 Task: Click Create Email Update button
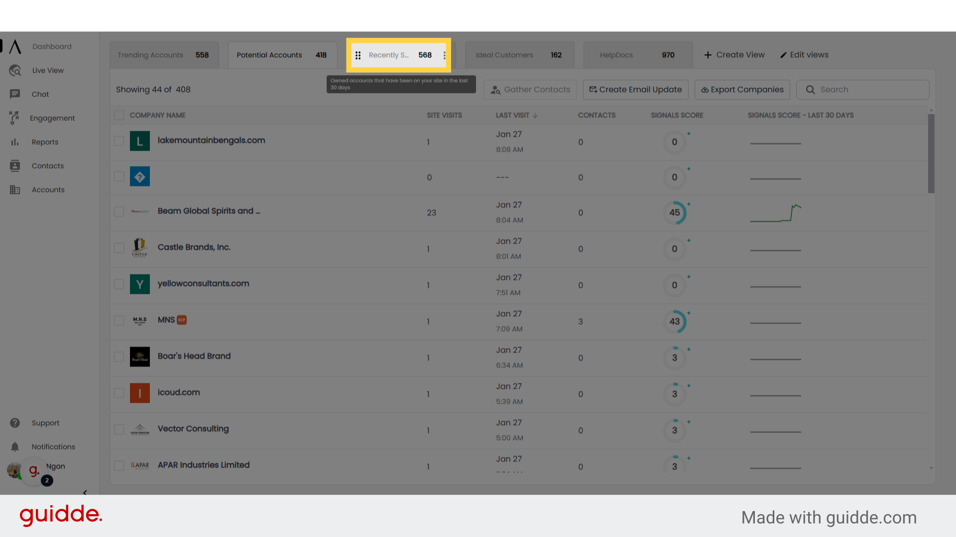point(635,89)
